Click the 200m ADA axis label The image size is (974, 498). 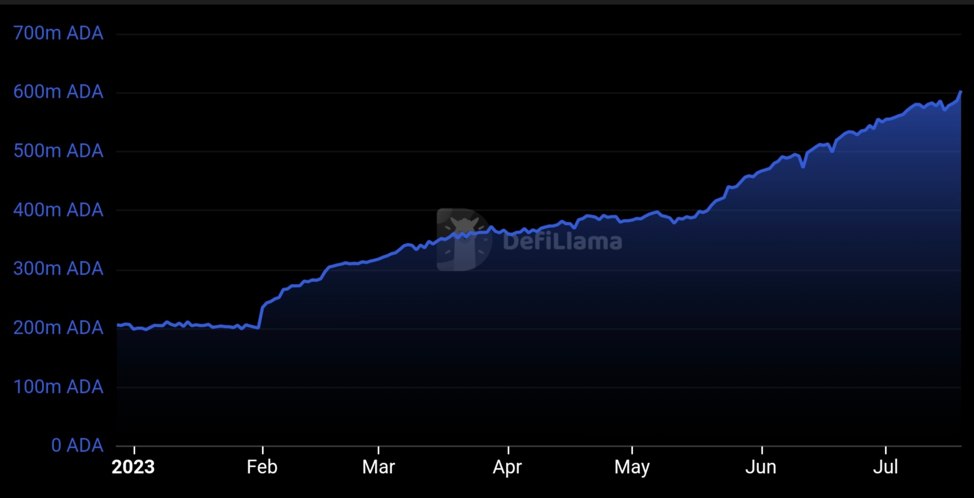tap(59, 327)
